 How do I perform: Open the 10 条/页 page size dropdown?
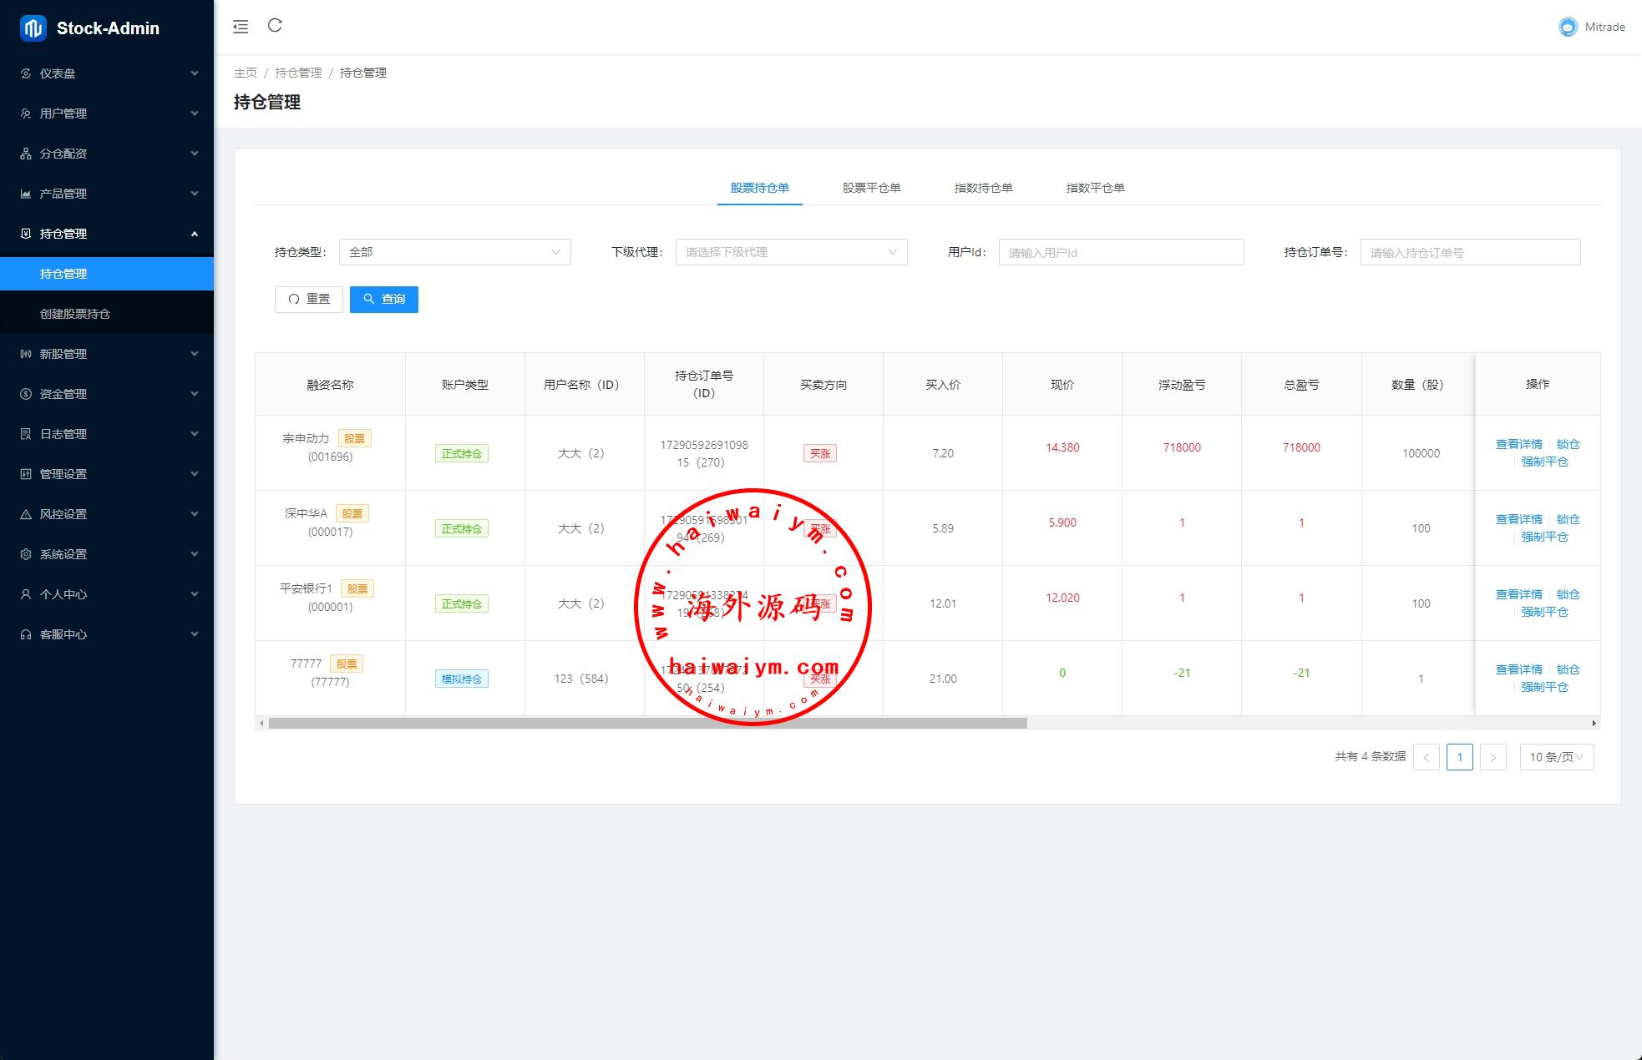[x=1556, y=757]
